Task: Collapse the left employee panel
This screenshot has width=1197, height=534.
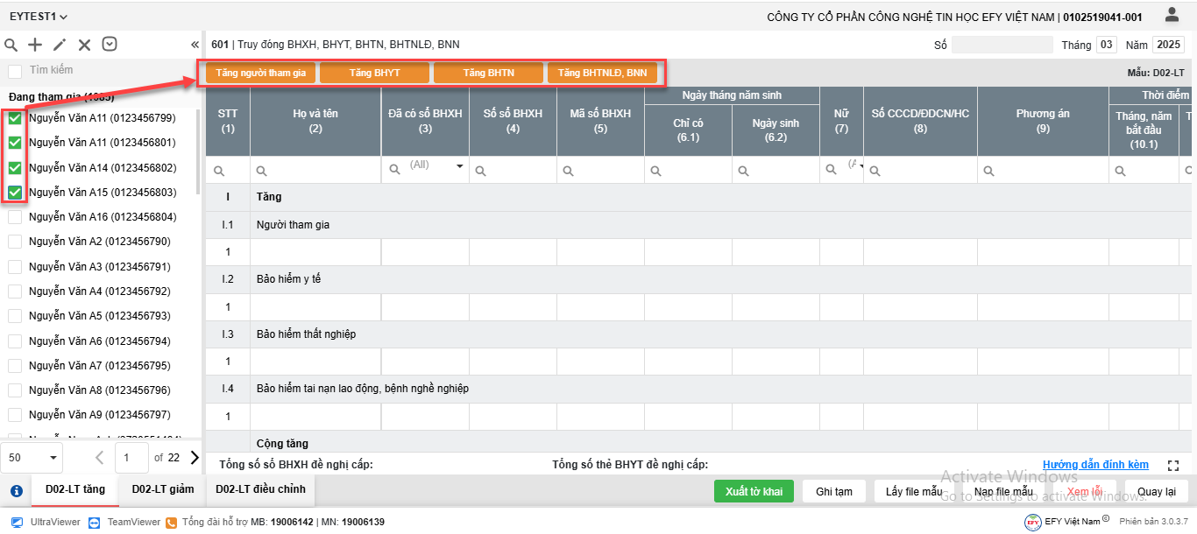Action: point(195,45)
